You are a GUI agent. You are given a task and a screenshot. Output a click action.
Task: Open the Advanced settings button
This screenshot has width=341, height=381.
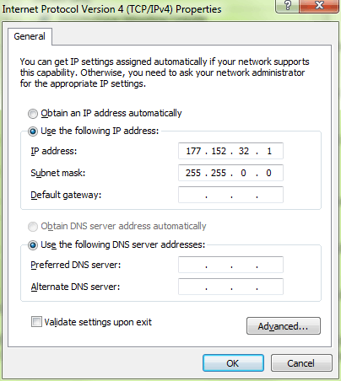click(284, 326)
